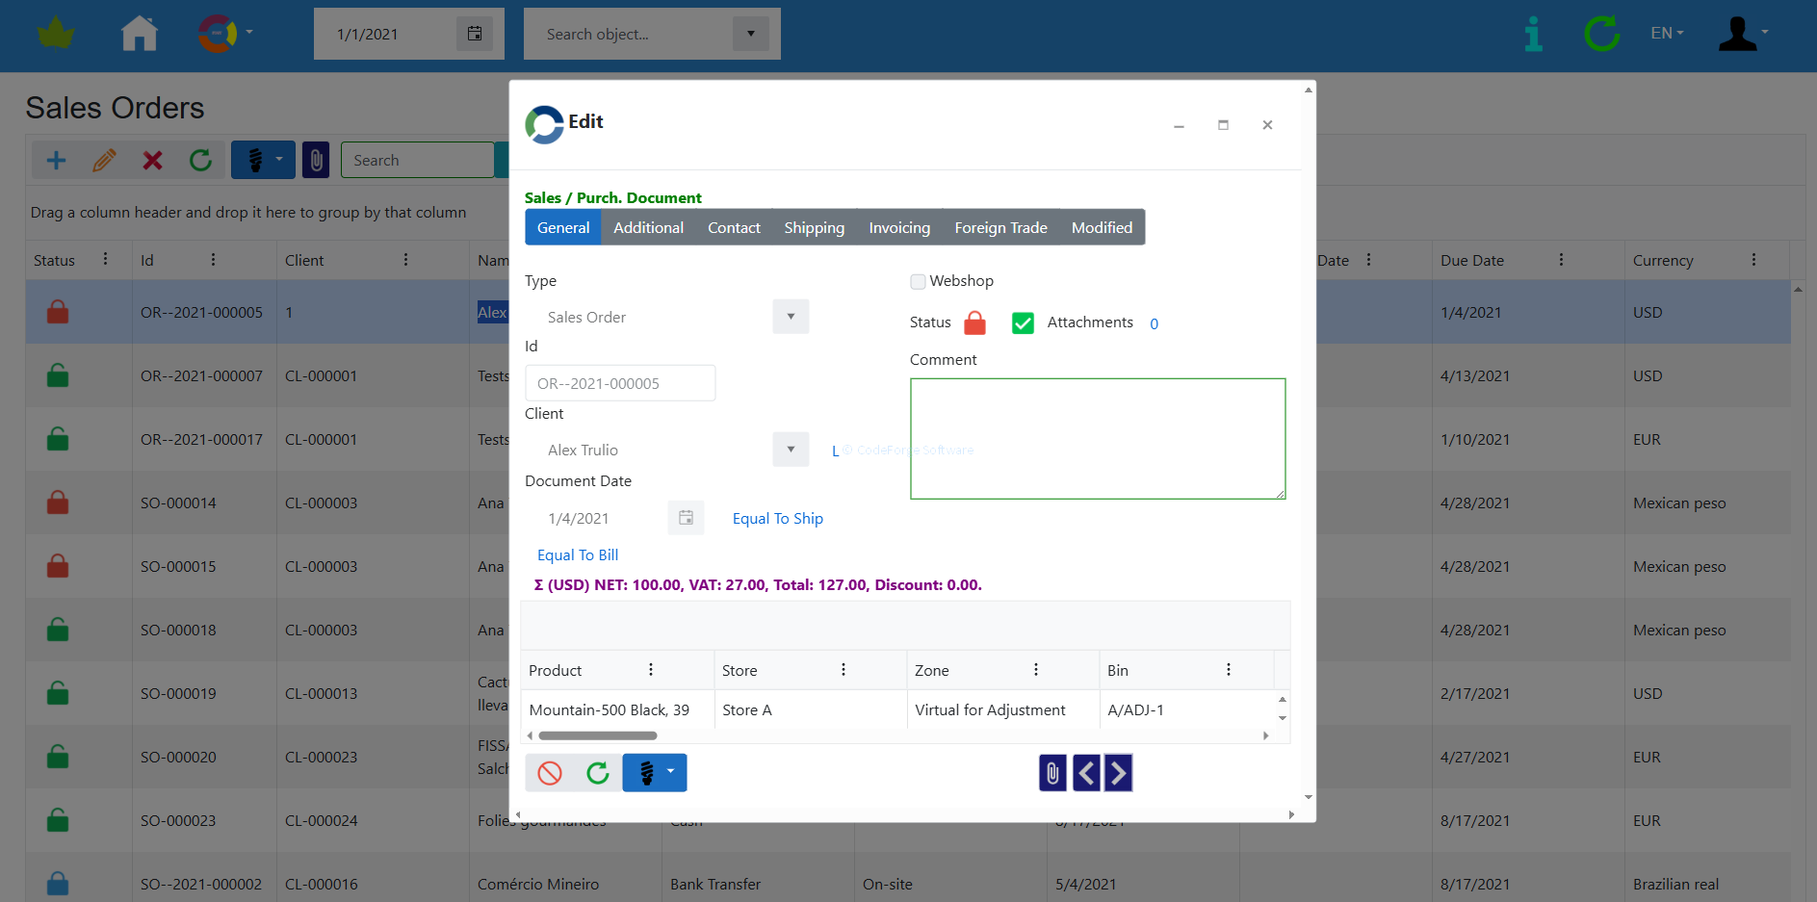Screen dimensions: 1817x902
Task: Click the blue info icon in header
Action: point(1533,34)
